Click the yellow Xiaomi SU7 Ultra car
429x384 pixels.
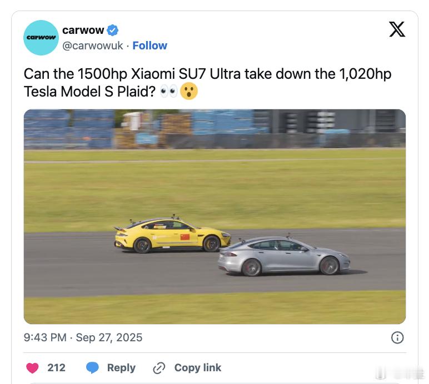(x=172, y=234)
